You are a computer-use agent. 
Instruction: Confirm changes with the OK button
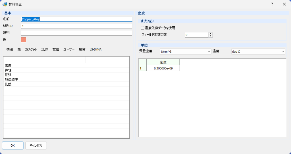click(13, 145)
